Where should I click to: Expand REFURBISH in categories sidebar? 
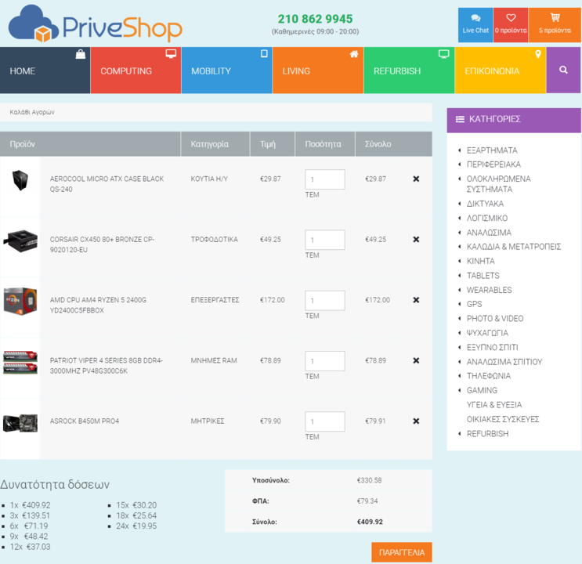coord(487,434)
